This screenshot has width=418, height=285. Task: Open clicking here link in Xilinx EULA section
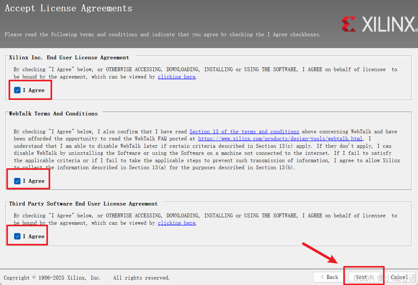[176, 77]
